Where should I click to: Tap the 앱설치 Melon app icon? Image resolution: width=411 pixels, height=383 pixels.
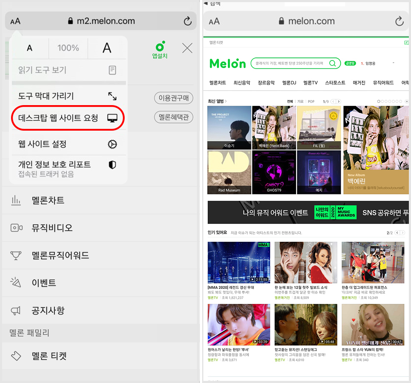pyautogui.click(x=160, y=50)
